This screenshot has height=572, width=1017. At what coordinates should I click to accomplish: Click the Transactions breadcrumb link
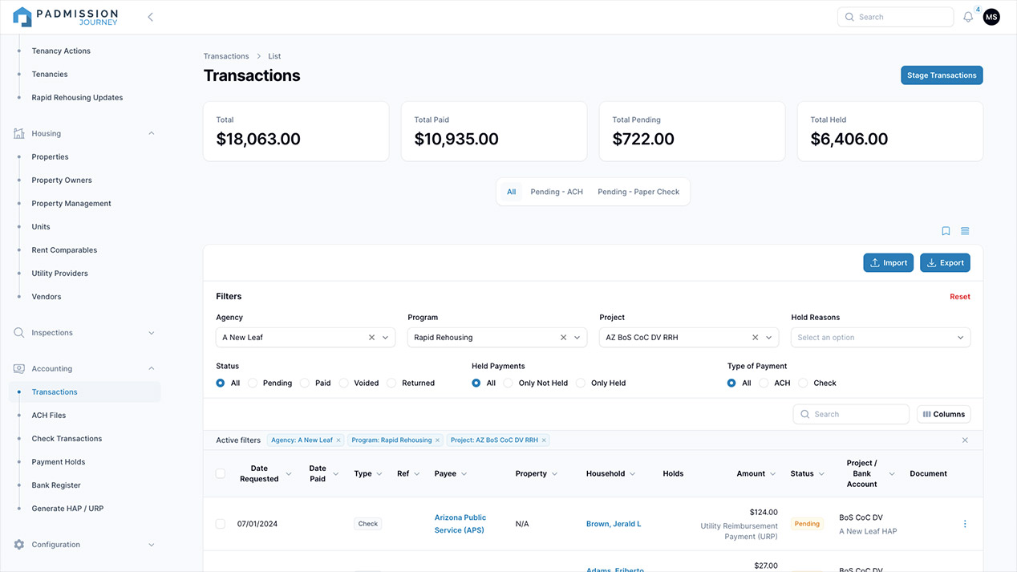(x=226, y=56)
